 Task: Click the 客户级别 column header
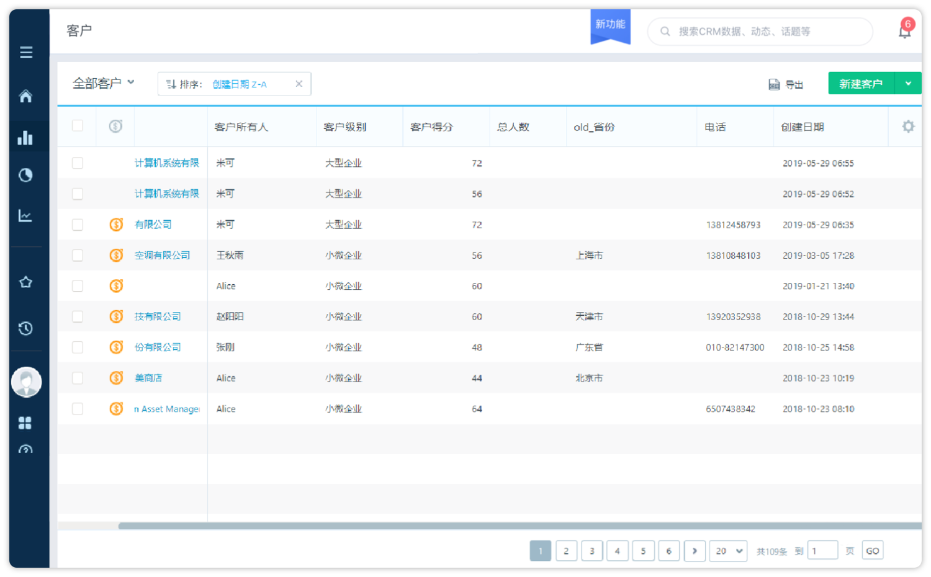(345, 127)
